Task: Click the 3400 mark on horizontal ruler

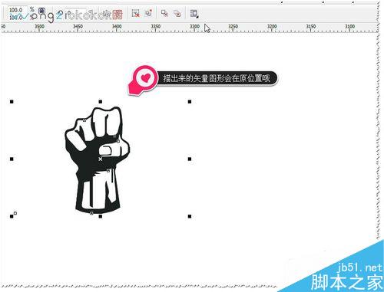Action: click(x=117, y=27)
